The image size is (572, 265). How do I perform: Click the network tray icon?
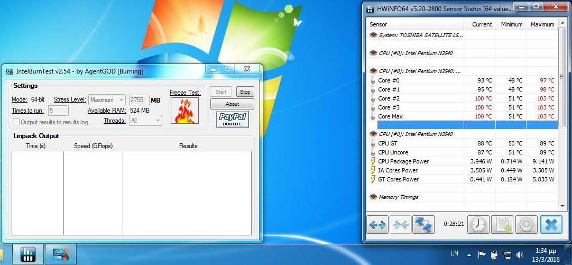point(508,254)
